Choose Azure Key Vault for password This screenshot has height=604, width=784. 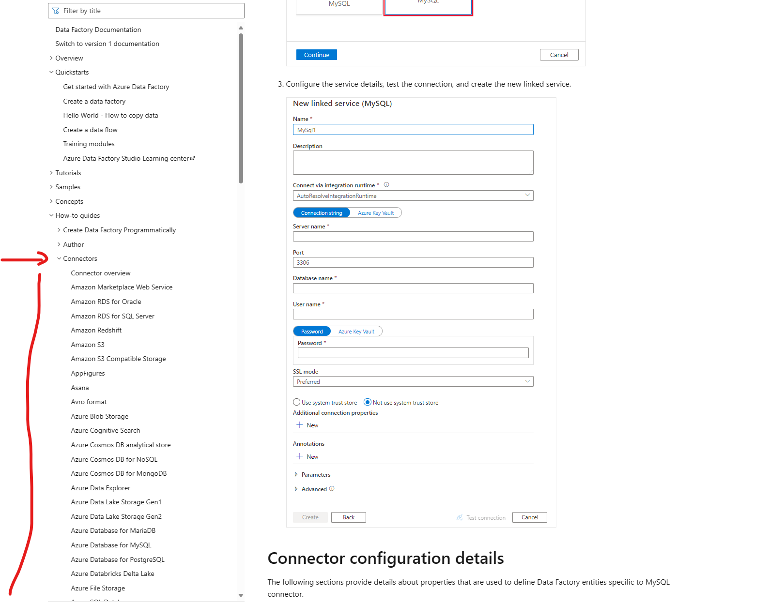click(x=356, y=332)
